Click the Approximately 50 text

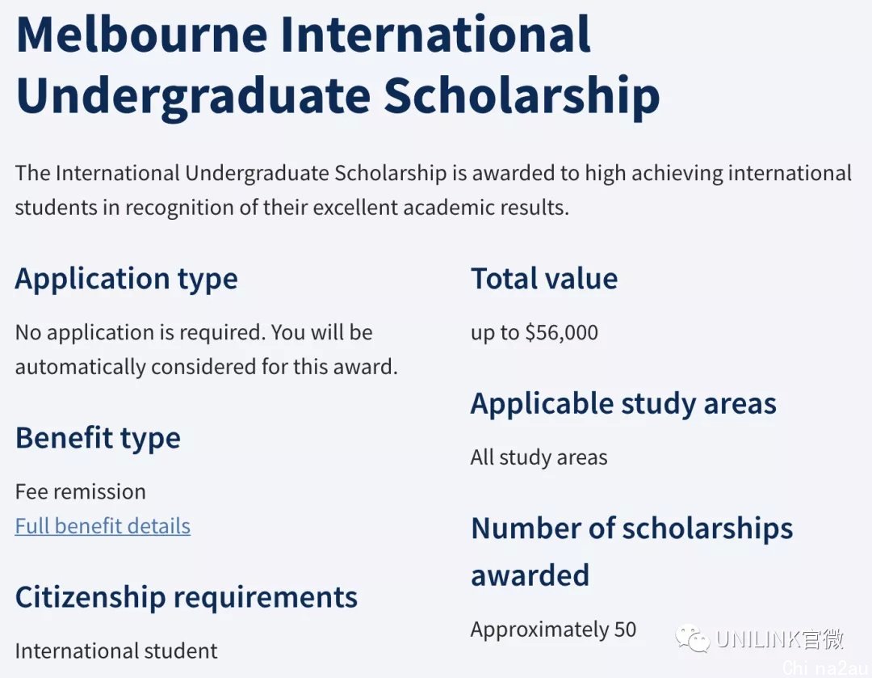coord(553,630)
